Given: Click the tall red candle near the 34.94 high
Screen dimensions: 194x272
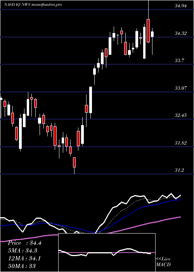Looking at the screenshot, I should coord(148,31).
